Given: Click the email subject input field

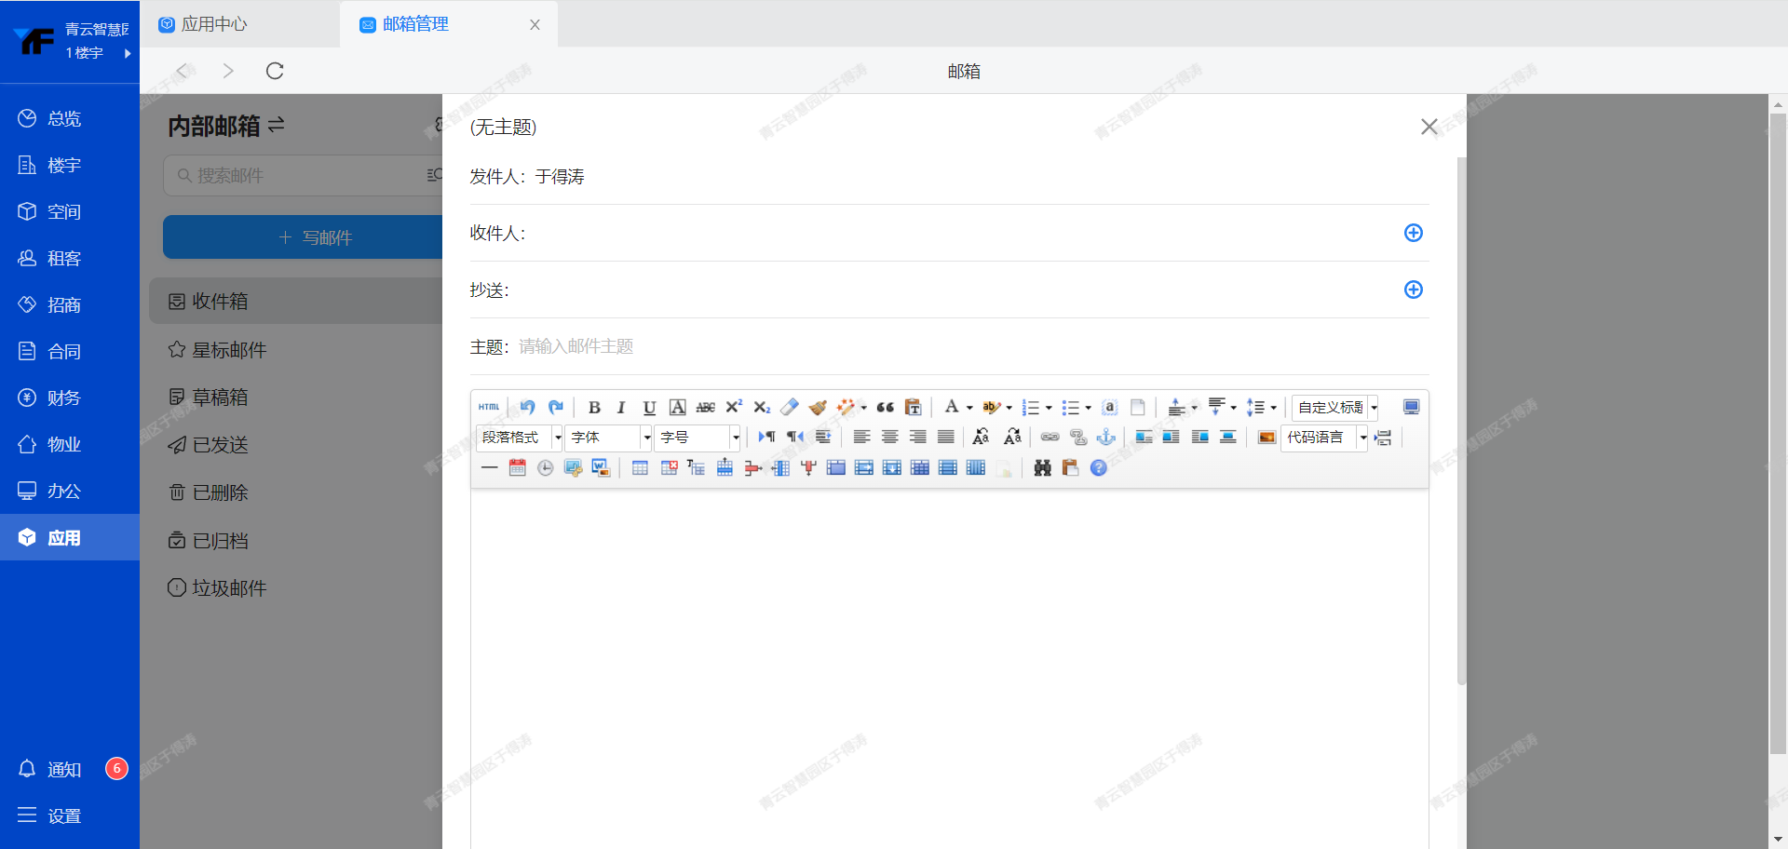Looking at the screenshot, I should point(968,347).
